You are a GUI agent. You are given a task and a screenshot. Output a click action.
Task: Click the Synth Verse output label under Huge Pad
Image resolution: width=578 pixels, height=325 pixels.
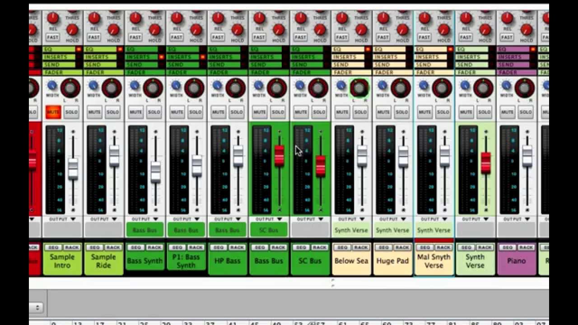[x=392, y=230]
